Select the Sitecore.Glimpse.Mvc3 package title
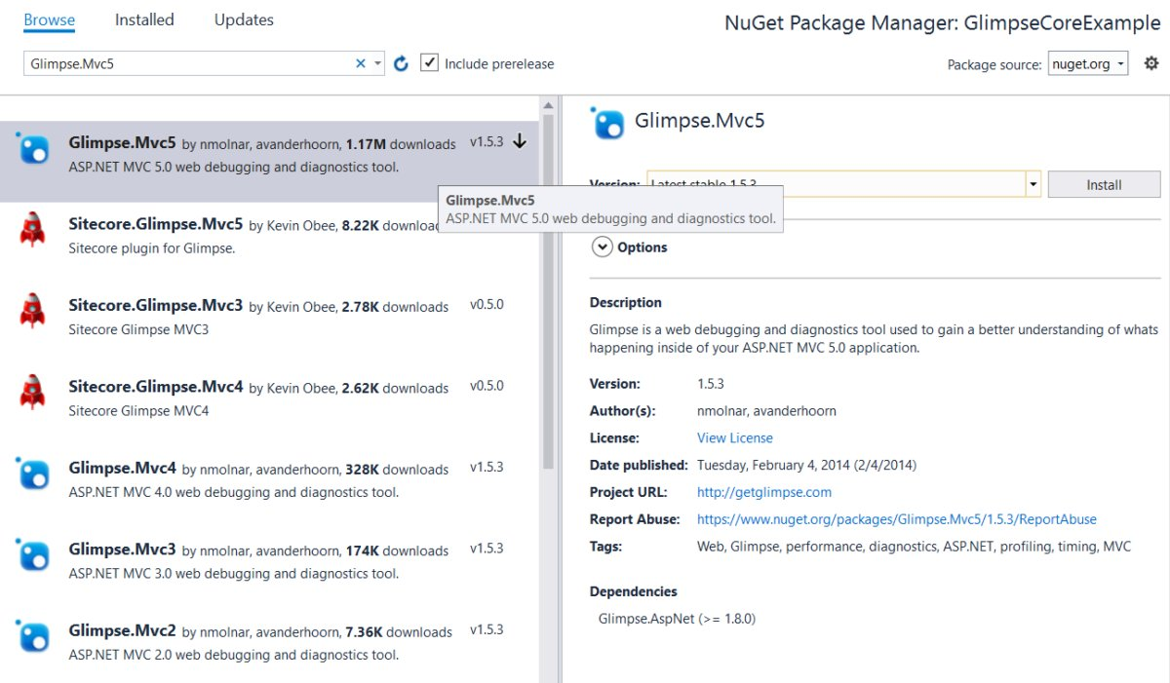This screenshot has height=683, width=1170. [x=156, y=305]
